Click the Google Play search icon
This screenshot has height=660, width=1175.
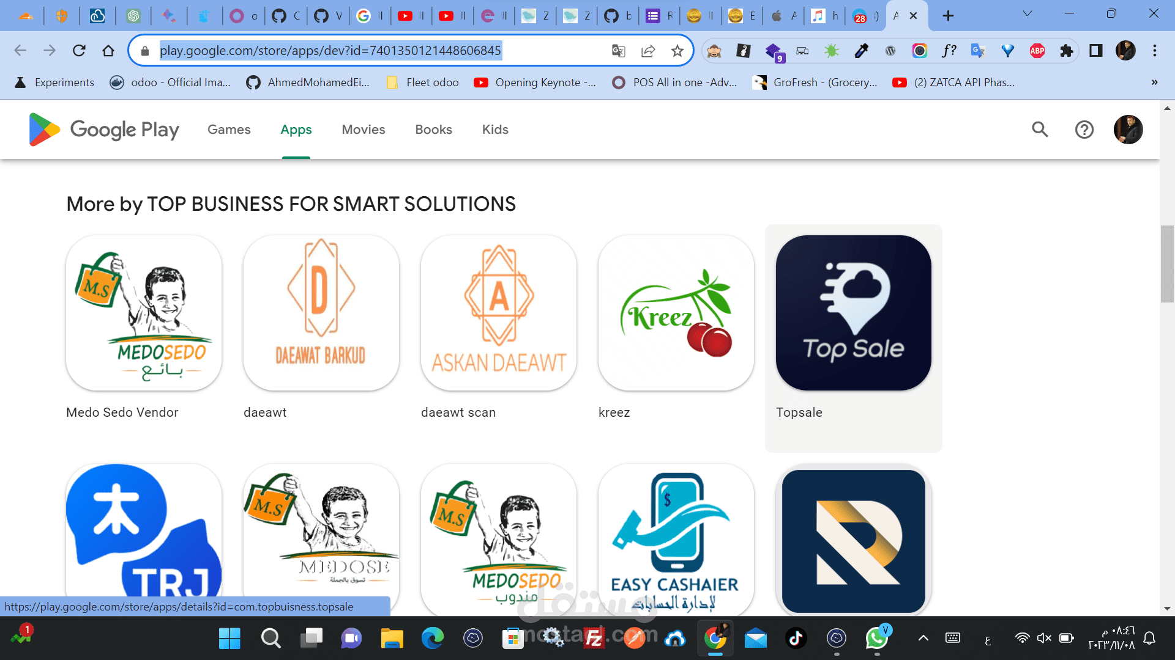pyautogui.click(x=1040, y=130)
